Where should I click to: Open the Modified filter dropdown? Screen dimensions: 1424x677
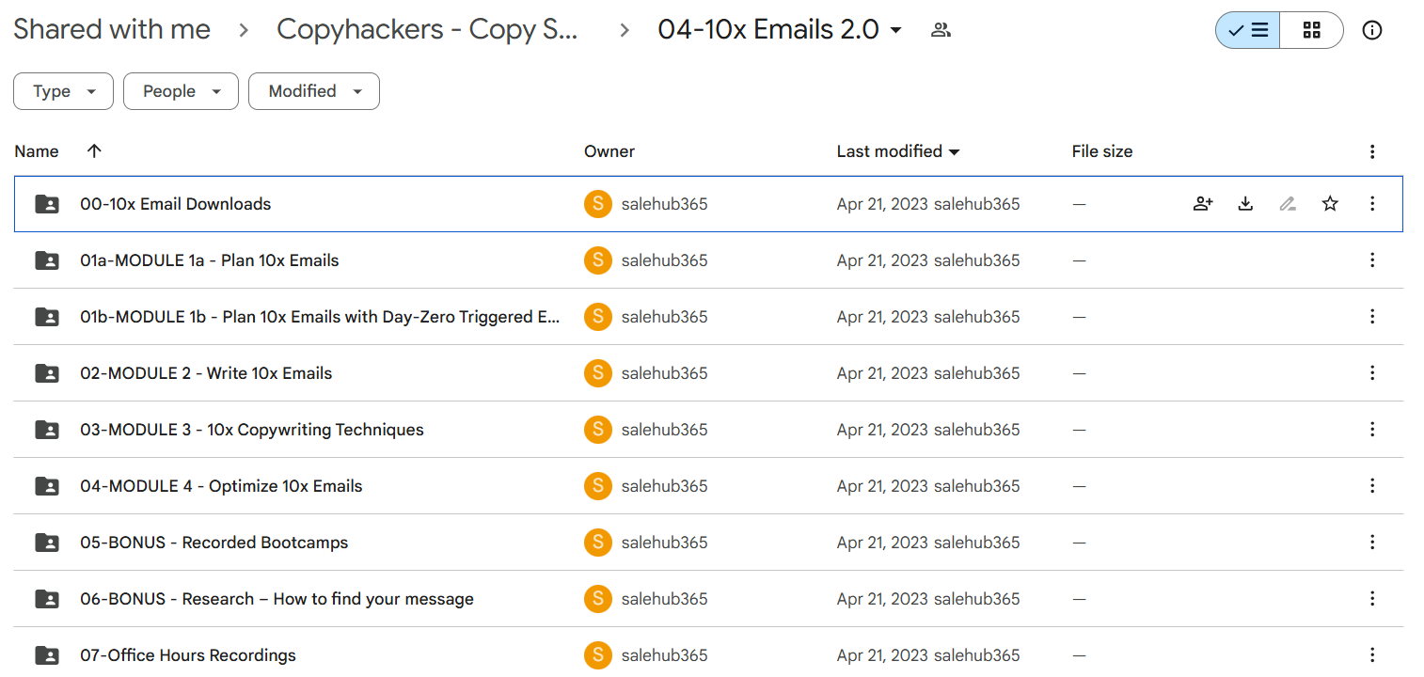coord(314,91)
